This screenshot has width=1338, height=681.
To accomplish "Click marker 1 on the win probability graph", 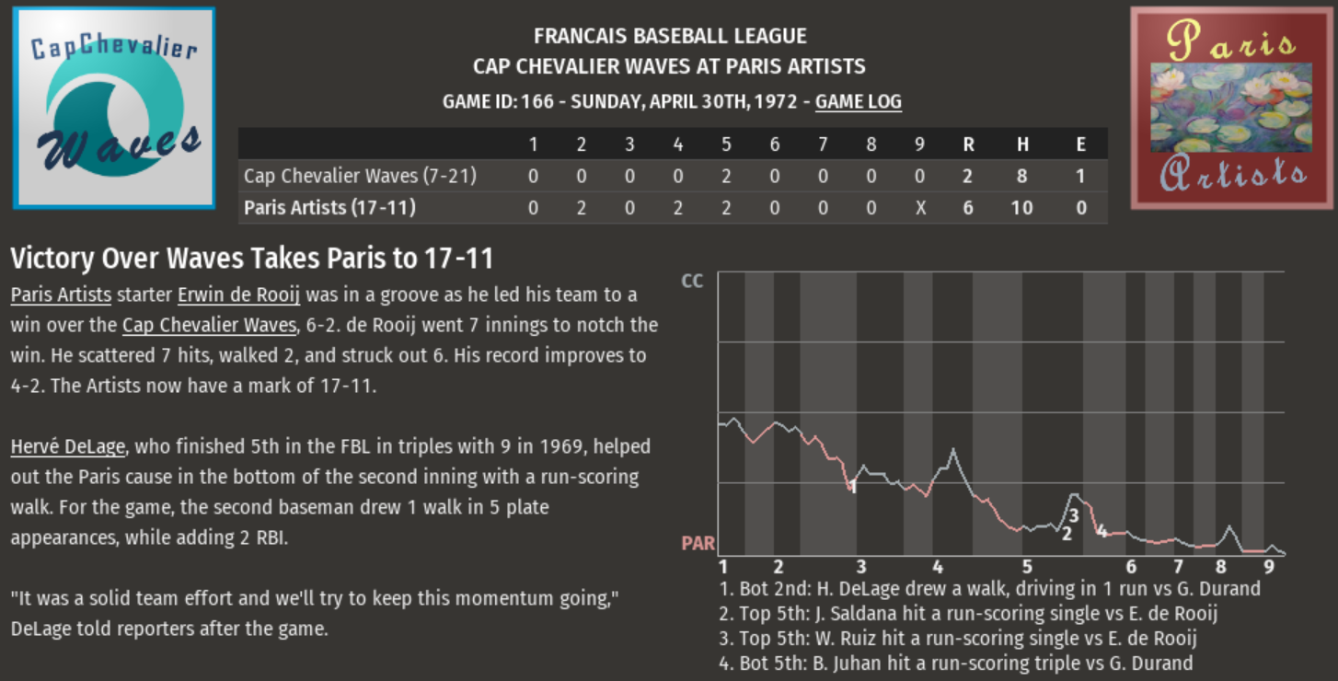I will 853,486.
